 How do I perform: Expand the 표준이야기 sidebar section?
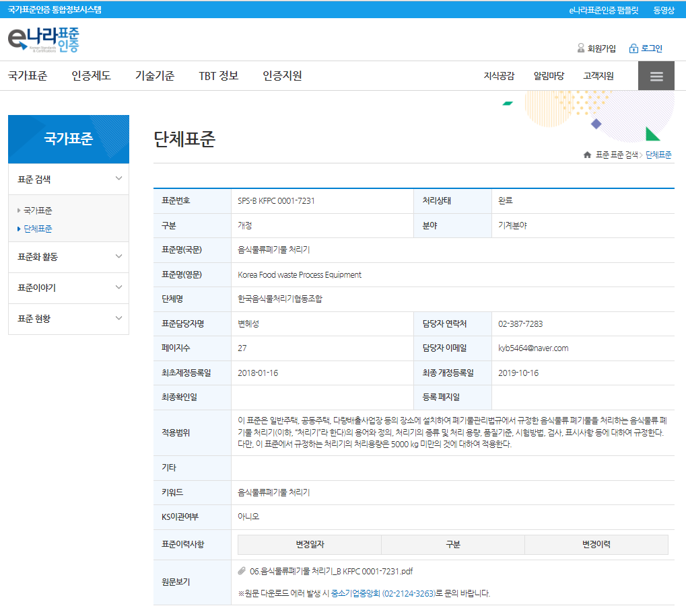click(118, 287)
